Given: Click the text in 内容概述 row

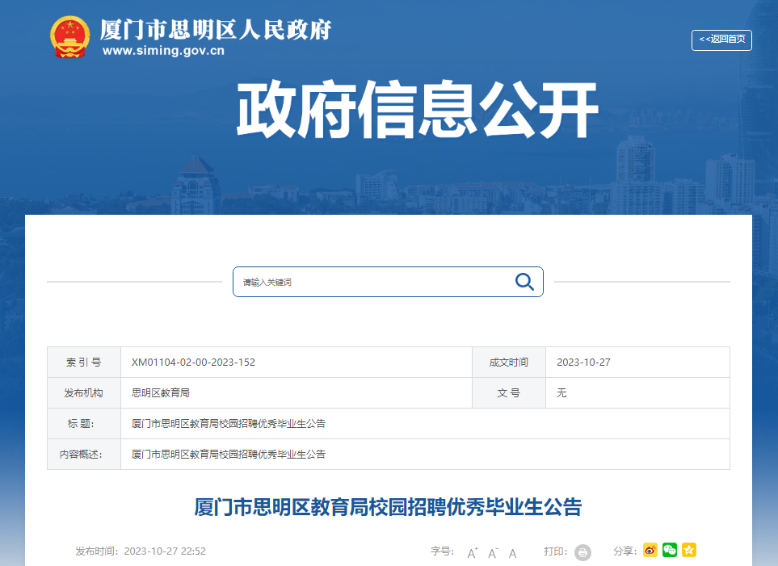Looking at the screenshot, I should click(228, 455).
